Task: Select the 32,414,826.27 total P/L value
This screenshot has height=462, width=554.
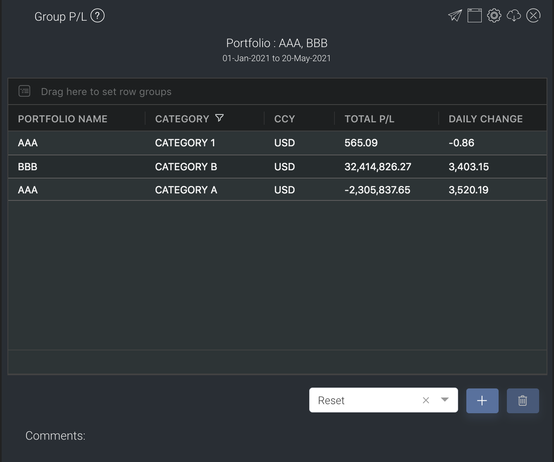Action: (x=378, y=167)
